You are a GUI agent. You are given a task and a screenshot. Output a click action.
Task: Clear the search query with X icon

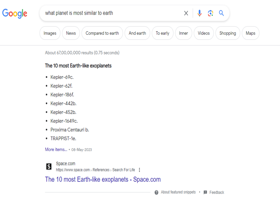(186, 13)
